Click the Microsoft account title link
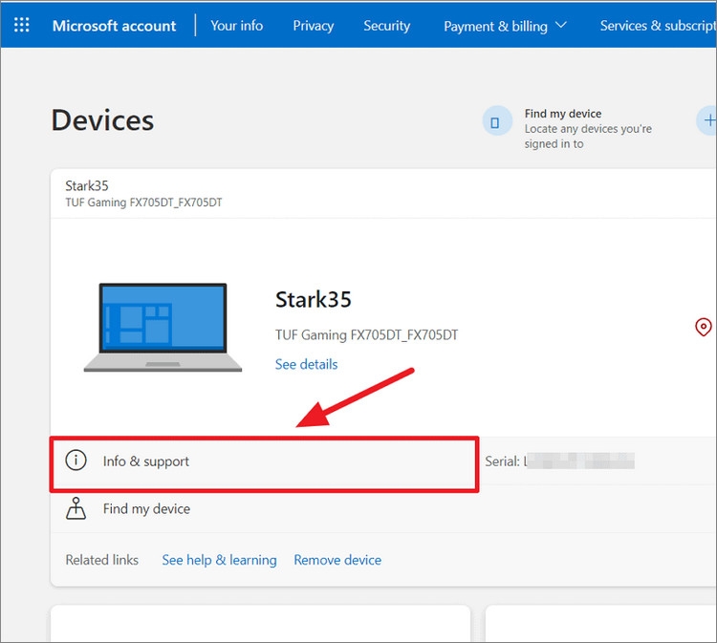Viewport: 717px width, 643px height. 114,26
